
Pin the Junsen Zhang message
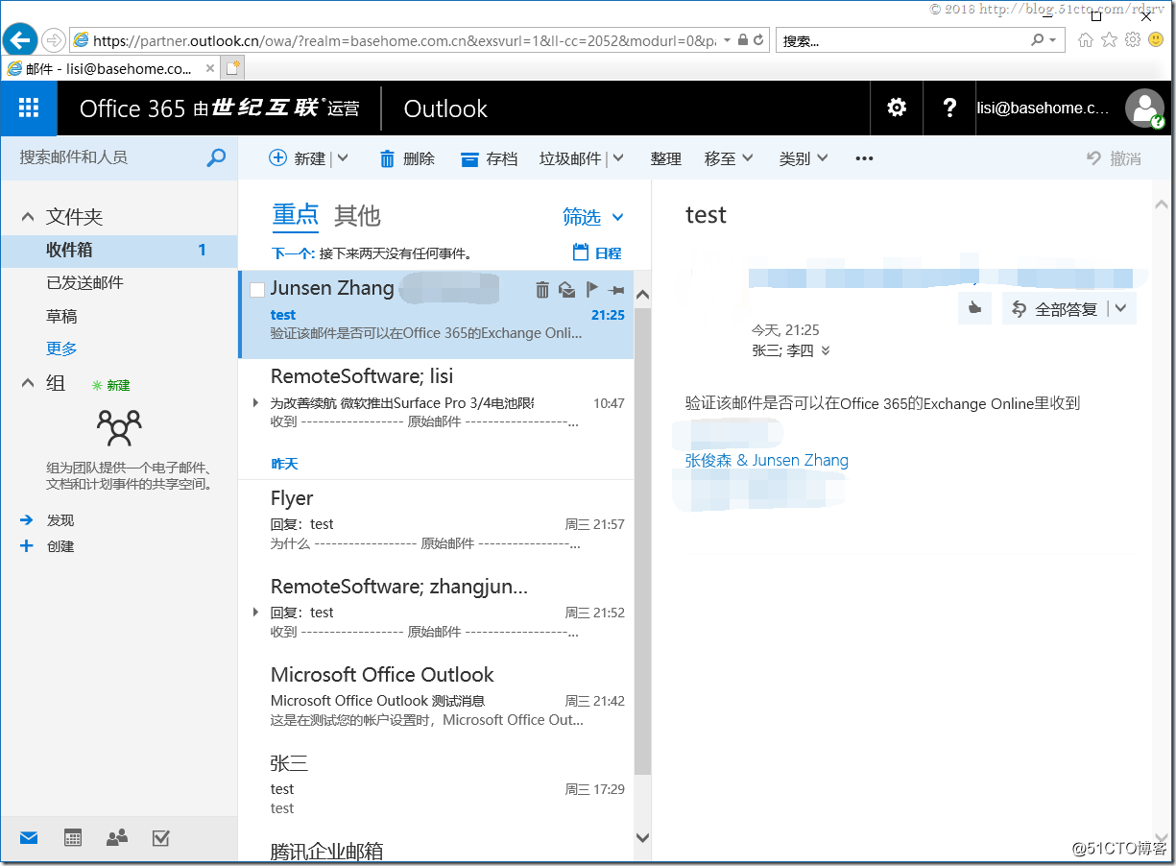(615, 289)
